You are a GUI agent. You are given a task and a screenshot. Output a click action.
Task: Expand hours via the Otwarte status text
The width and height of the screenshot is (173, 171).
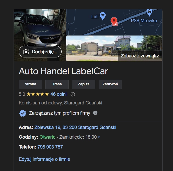tap(47, 137)
